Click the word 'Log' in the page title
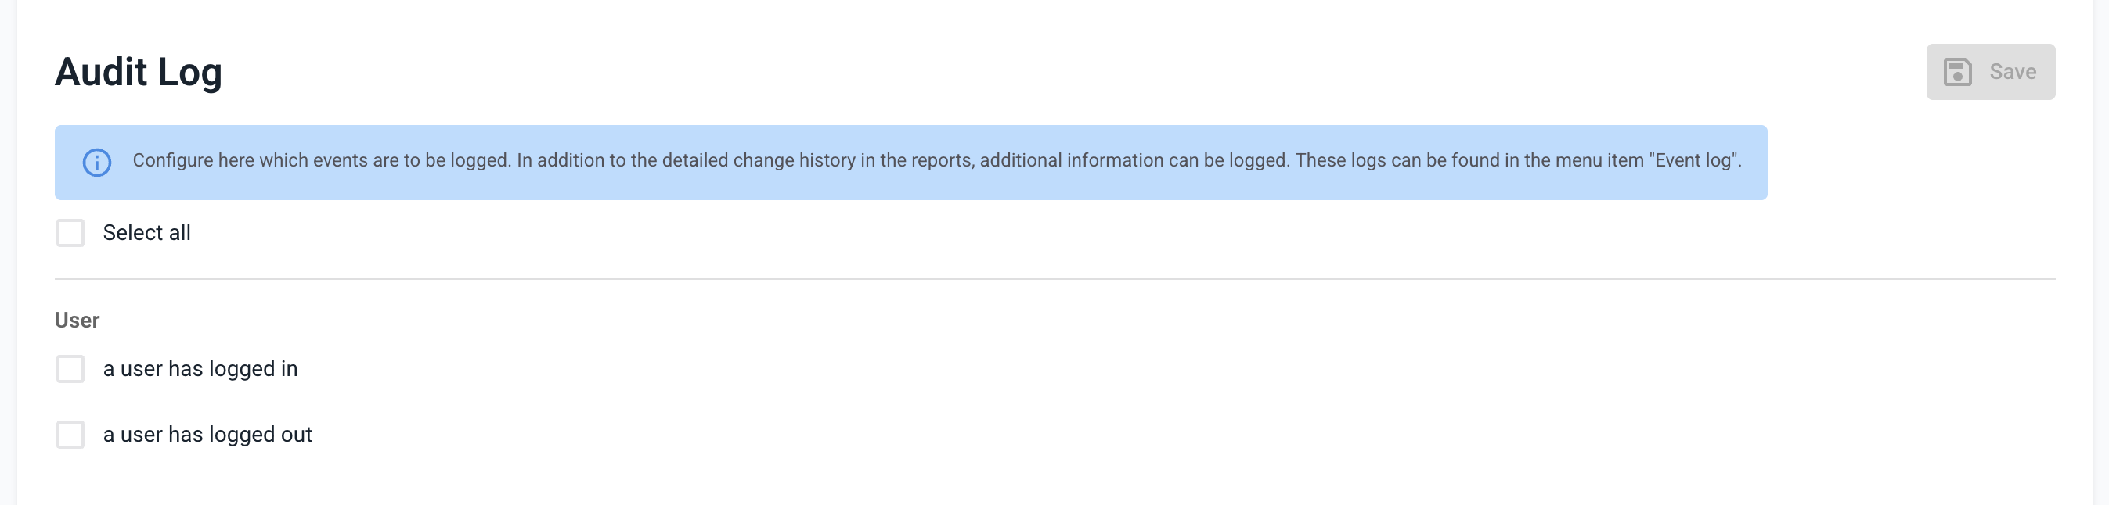This screenshot has height=505, width=2109. [189, 72]
